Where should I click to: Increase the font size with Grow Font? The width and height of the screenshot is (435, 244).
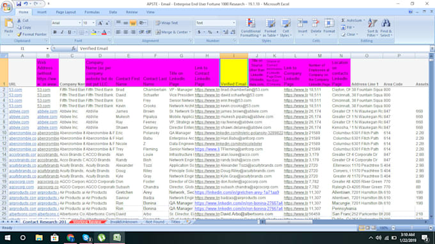[100, 23]
